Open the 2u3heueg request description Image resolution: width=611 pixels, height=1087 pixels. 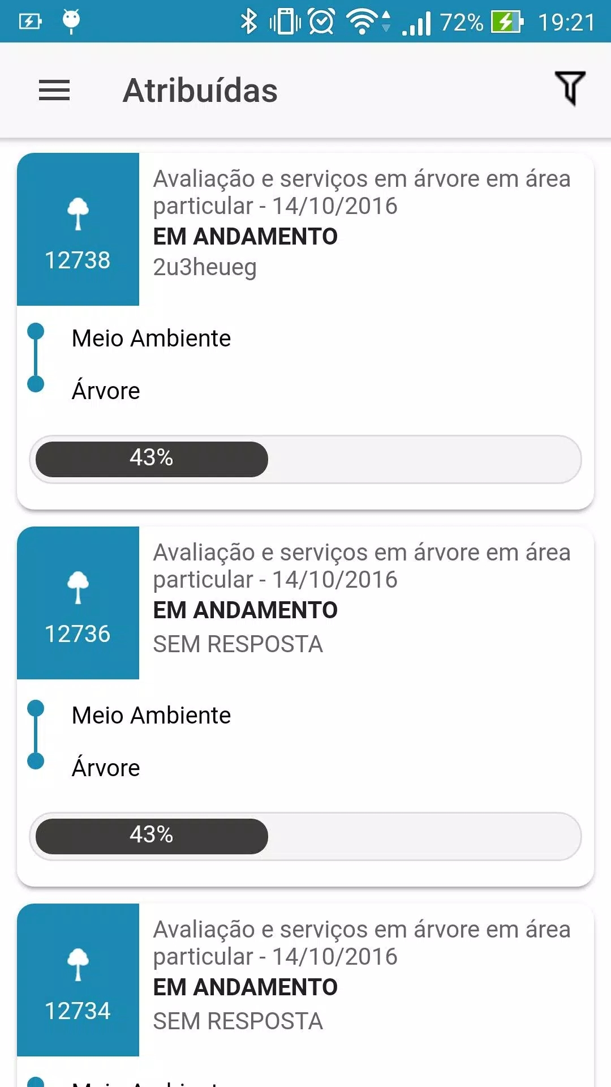tap(205, 267)
